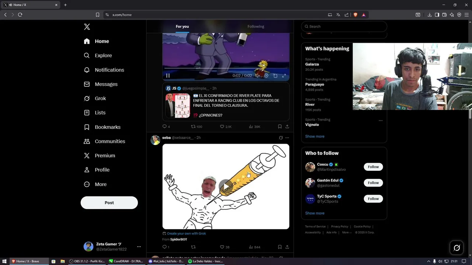Go to Profile page

(x=97, y=170)
